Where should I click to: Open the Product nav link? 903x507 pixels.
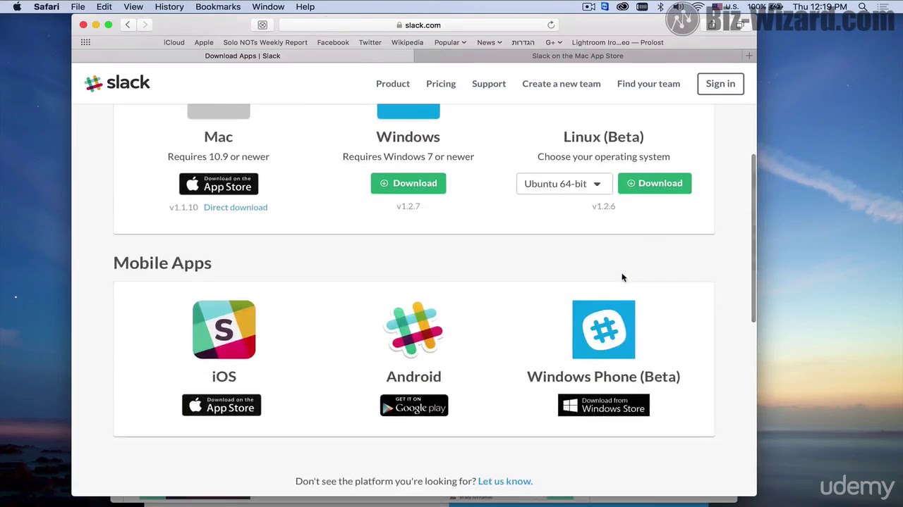(x=393, y=84)
